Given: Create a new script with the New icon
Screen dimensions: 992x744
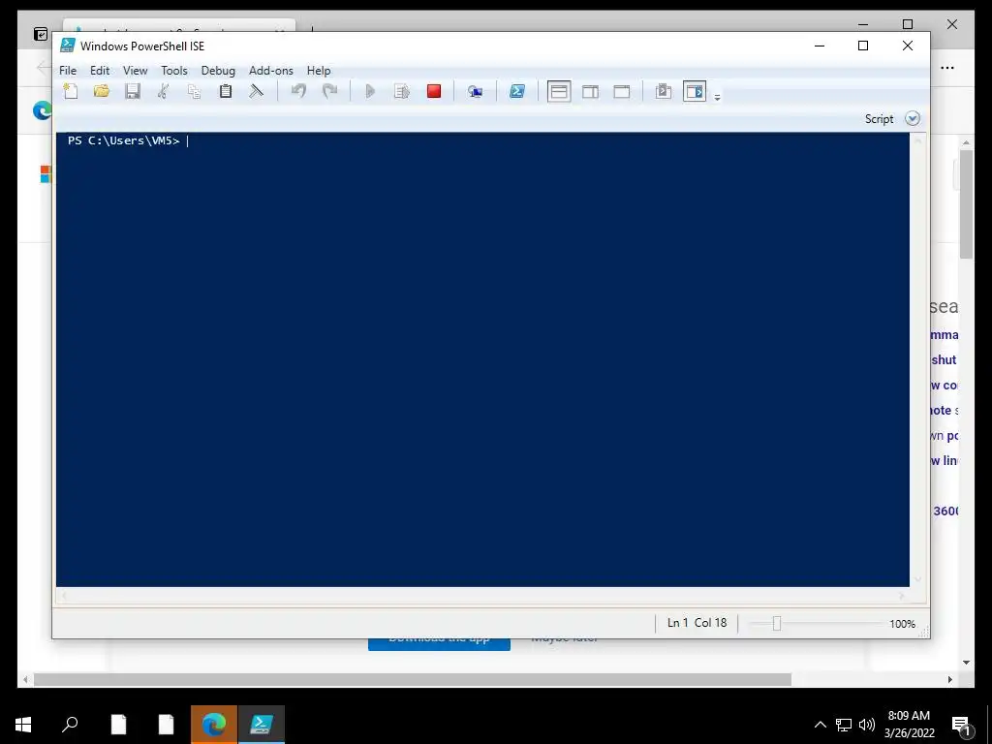Looking at the screenshot, I should click(x=70, y=91).
